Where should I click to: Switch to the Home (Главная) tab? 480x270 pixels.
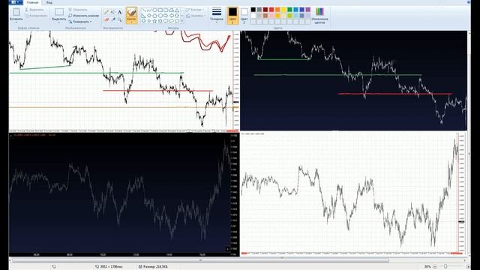pos(32,2)
